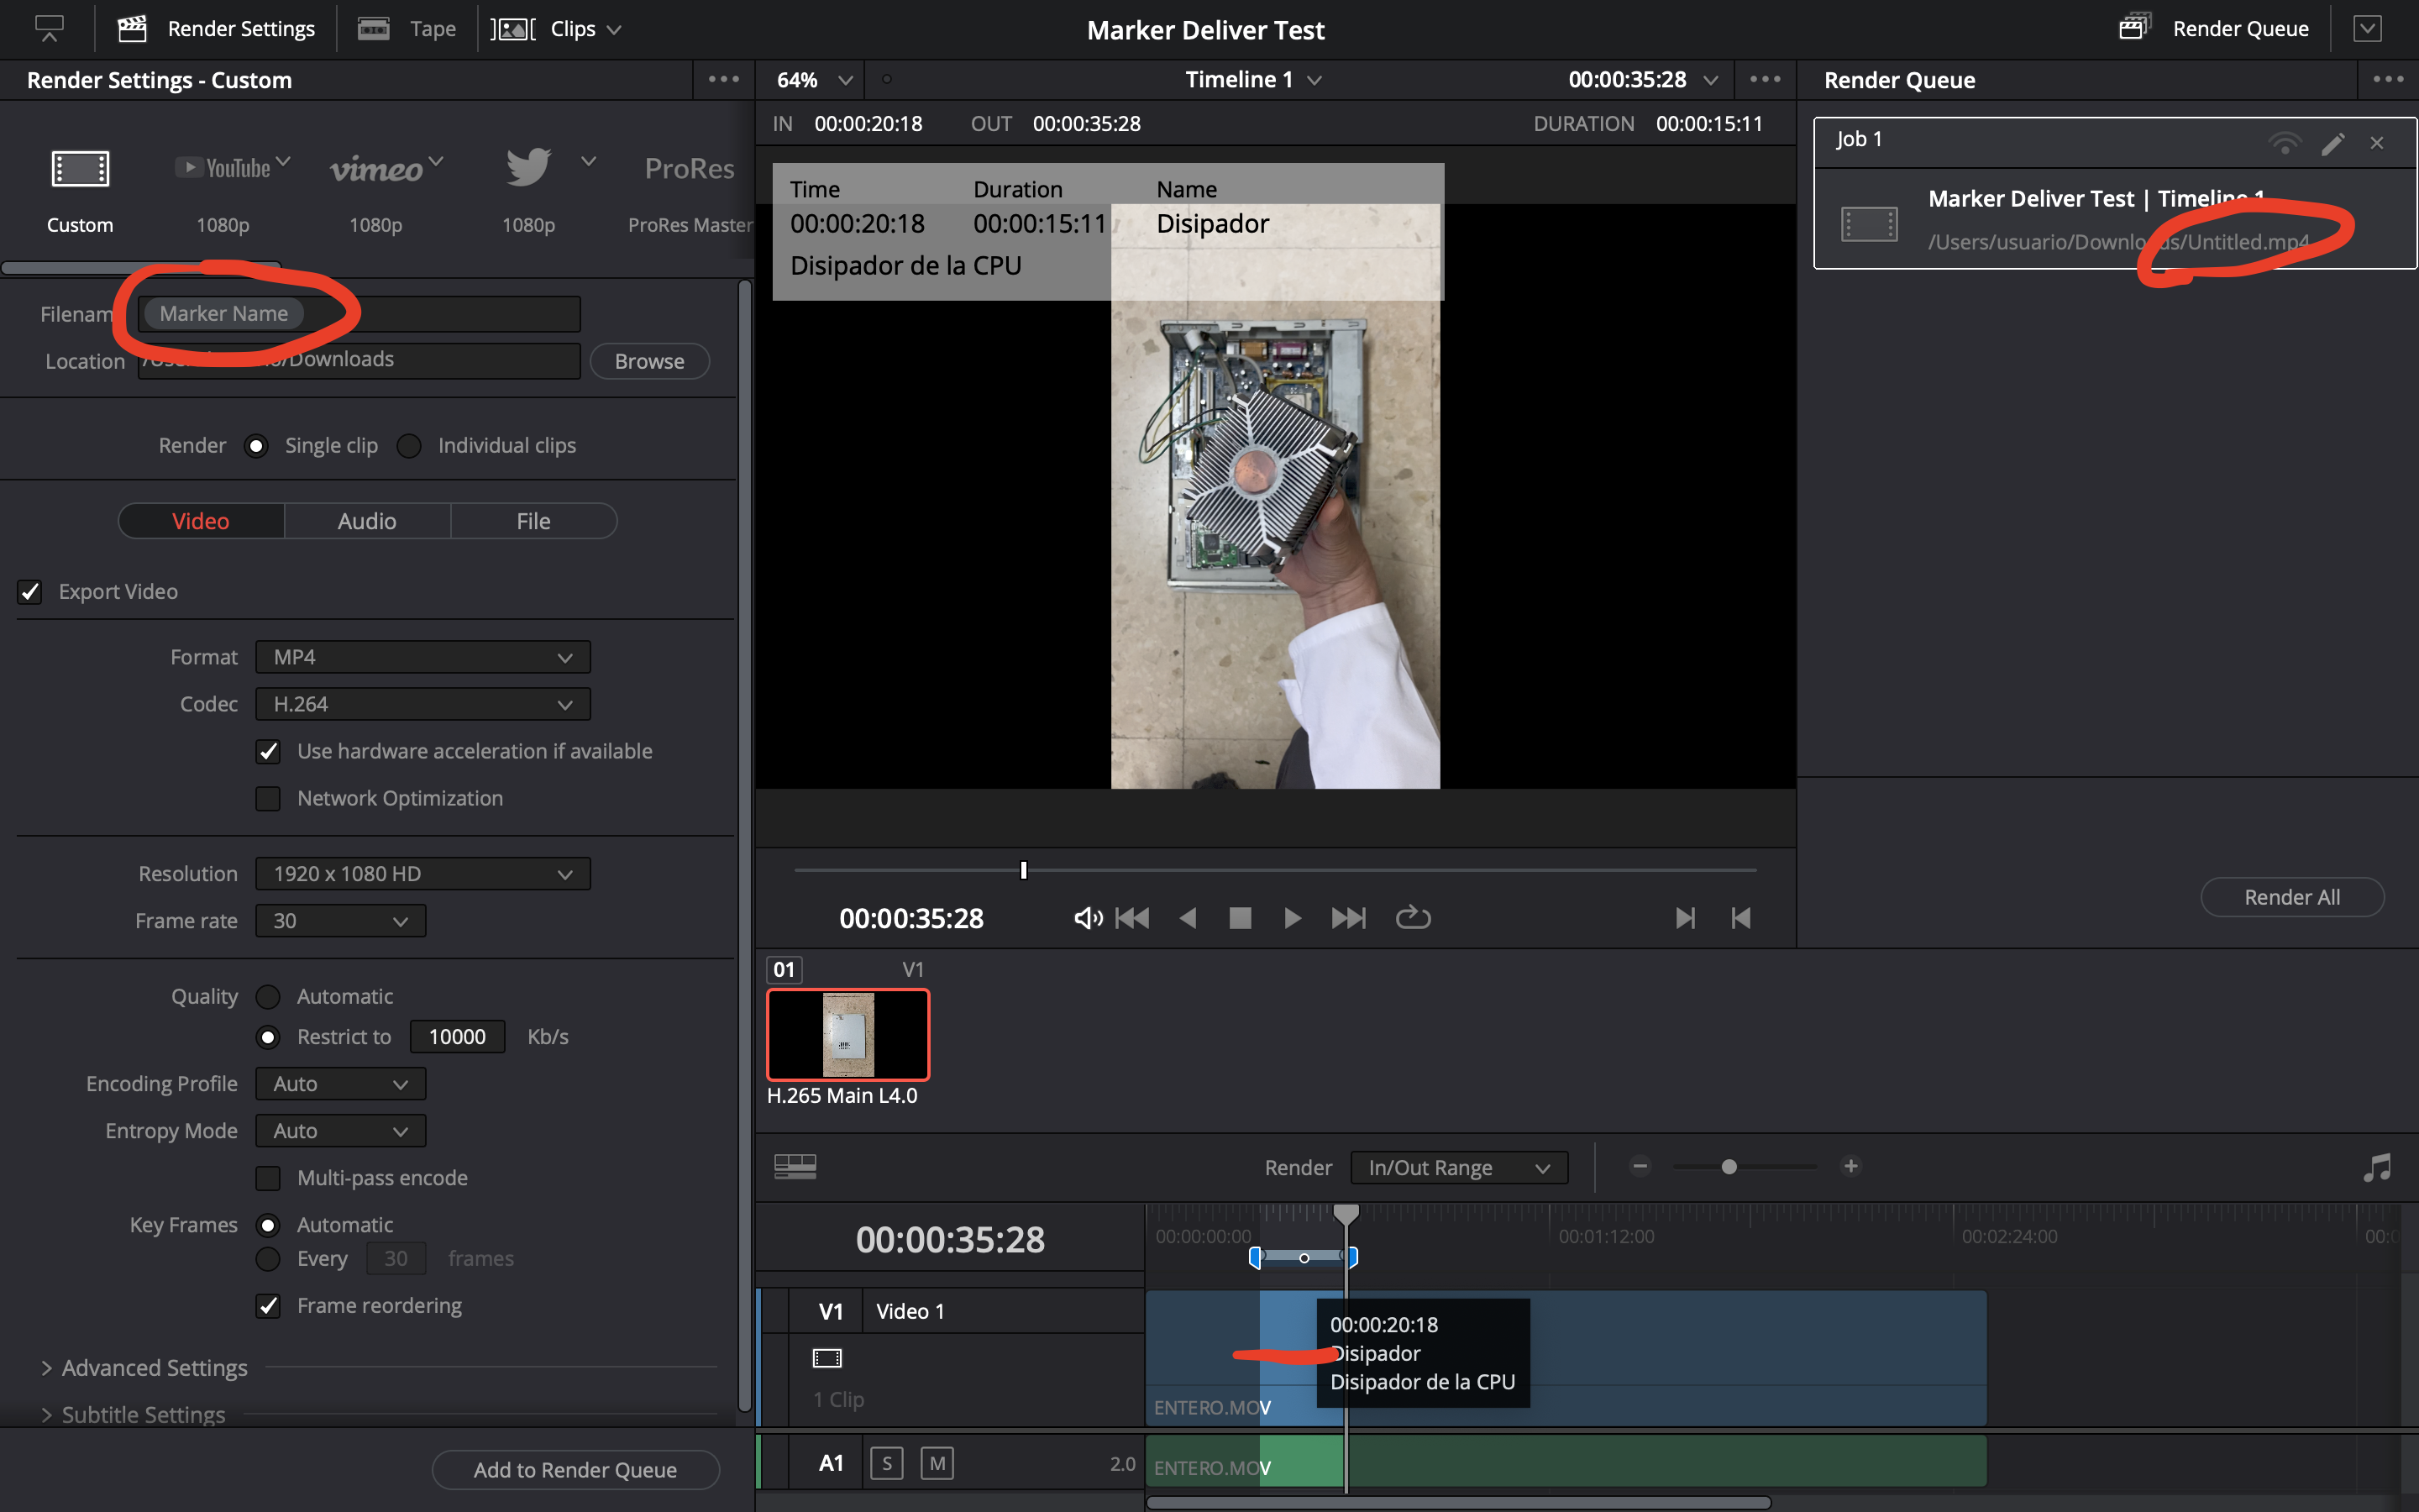Screen dimensions: 2419x1512
Task: Toggle Export Video checkbox
Action: (x=30, y=592)
